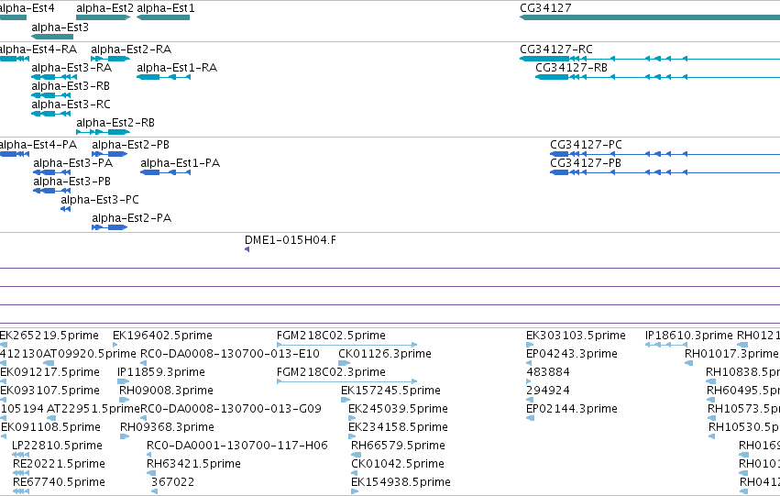Select the alpha-Est3-PA protein feature
Viewport: 780px width, 496px height.
pos(51,172)
